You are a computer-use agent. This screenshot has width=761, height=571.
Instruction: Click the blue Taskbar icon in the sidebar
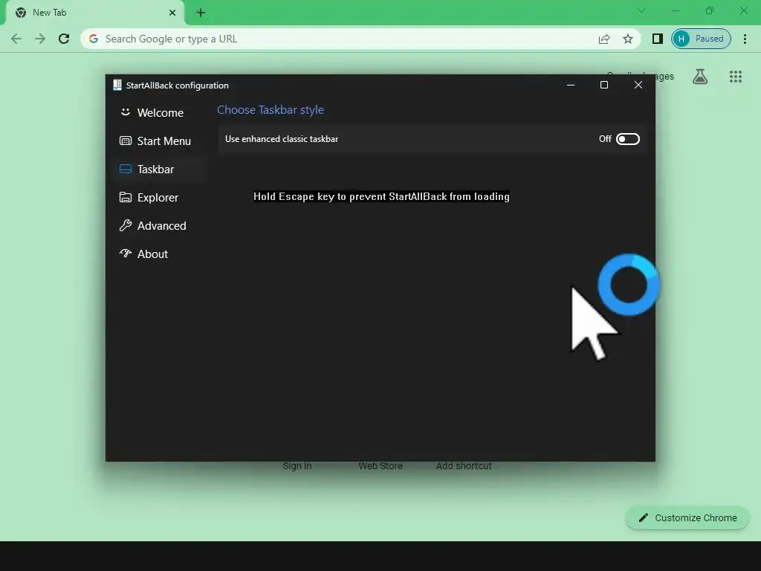(125, 169)
